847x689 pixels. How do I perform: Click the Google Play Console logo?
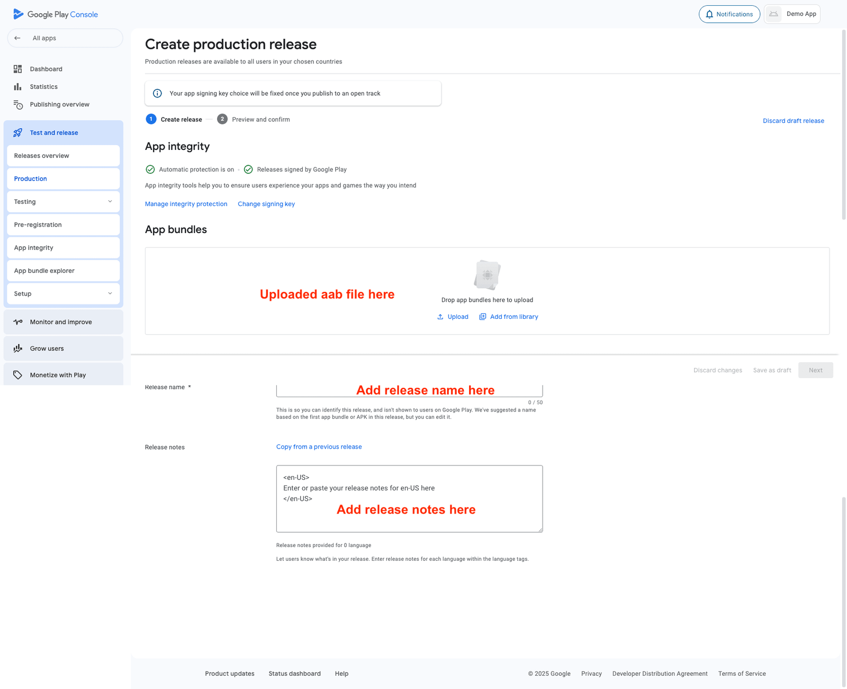click(x=56, y=14)
